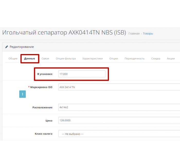Click the Редактирование panel heading
This screenshot has height=168, width=180.
(x=22, y=47)
